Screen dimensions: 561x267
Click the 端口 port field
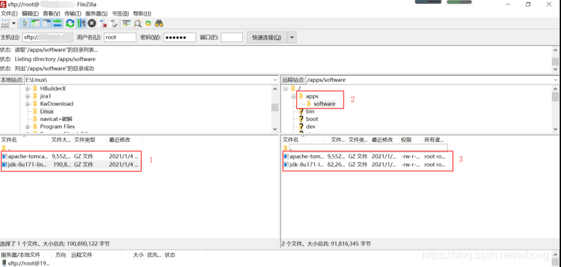(x=232, y=37)
